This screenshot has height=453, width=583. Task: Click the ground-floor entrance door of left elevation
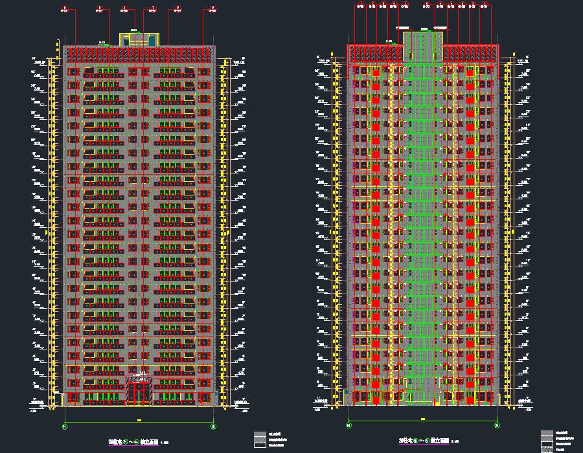[x=139, y=392]
